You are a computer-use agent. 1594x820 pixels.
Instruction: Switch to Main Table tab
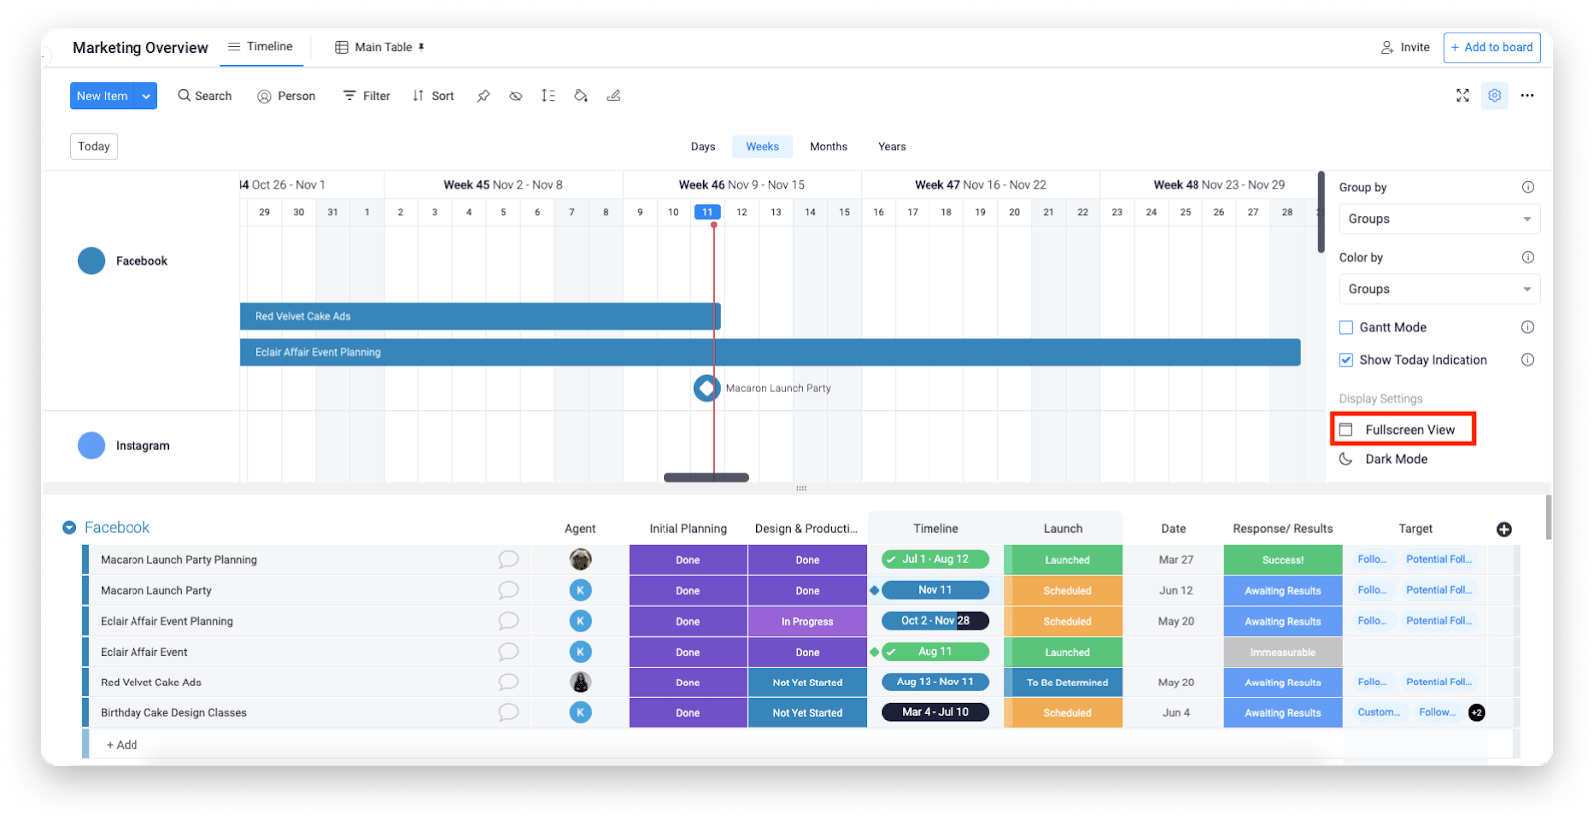(x=380, y=47)
